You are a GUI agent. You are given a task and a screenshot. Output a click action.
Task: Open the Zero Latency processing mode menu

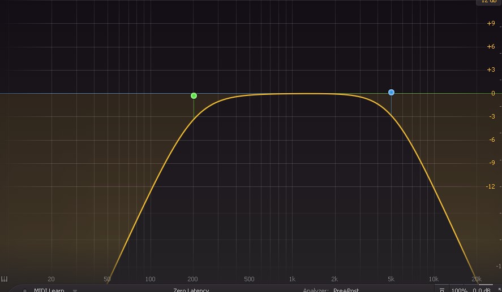pos(191,290)
